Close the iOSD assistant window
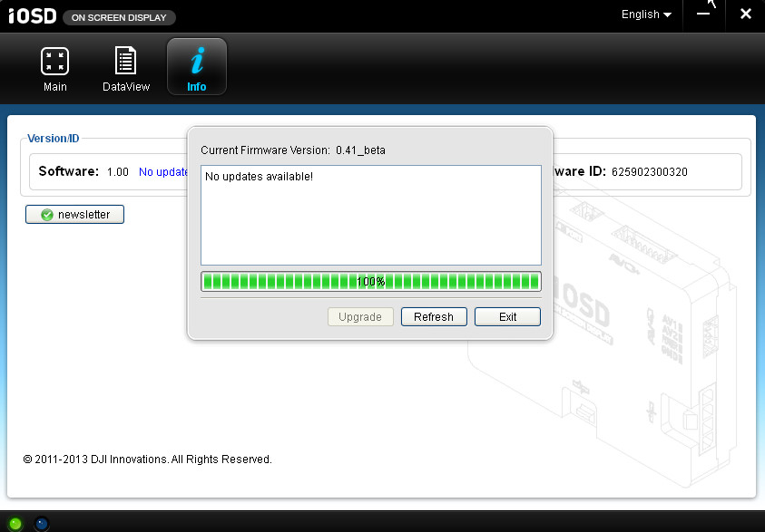The height and width of the screenshot is (532, 765). (745, 15)
